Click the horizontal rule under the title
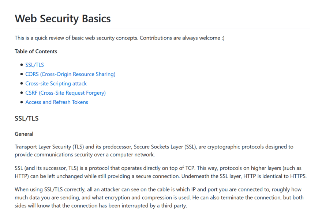322x216 pixels. (162, 28)
